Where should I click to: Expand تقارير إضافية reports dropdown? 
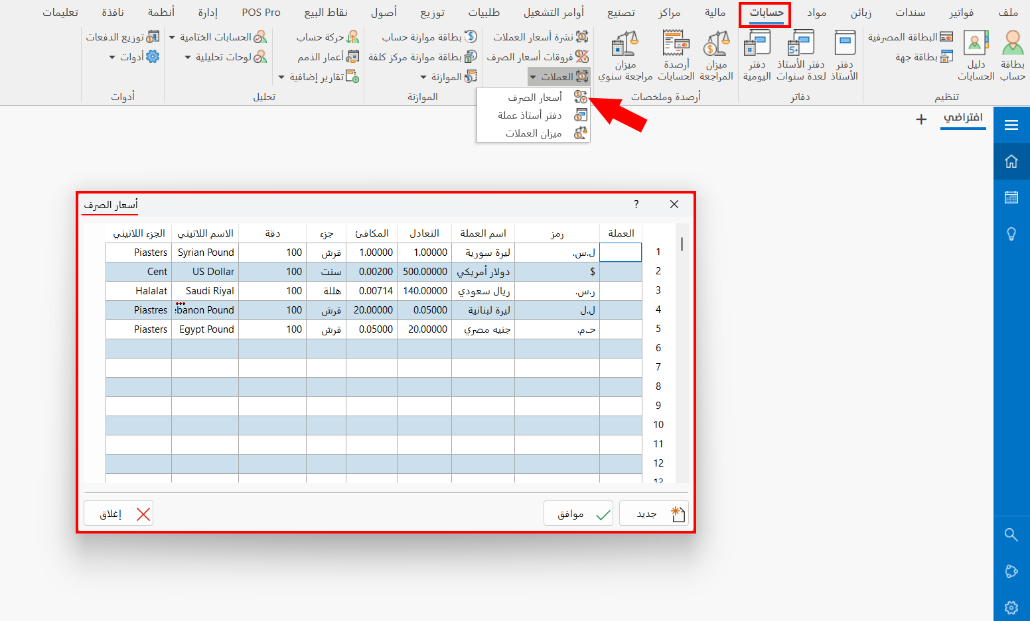[319, 77]
